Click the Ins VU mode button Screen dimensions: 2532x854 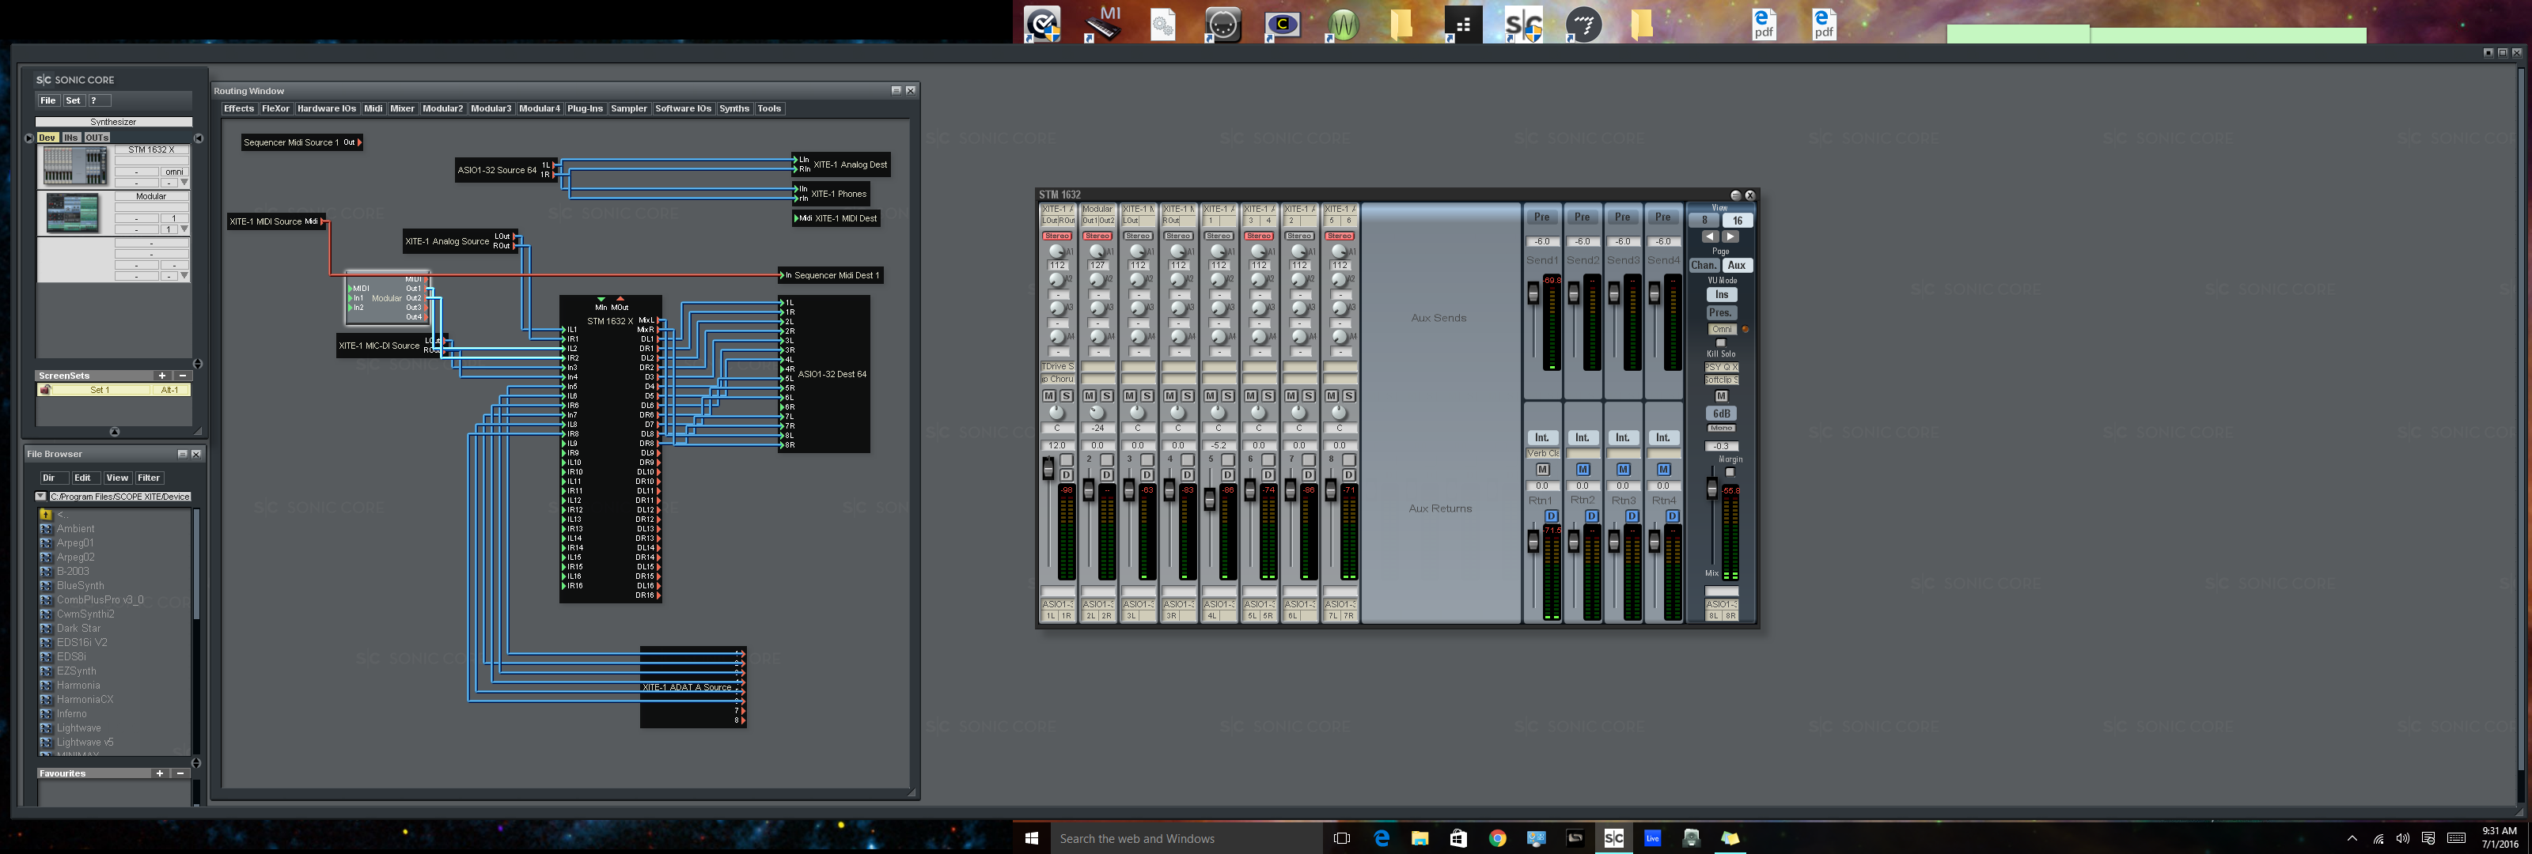click(x=1721, y=294)
